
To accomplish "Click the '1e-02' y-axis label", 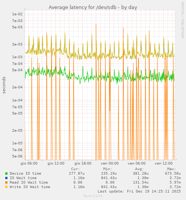I will click(17, 14).
